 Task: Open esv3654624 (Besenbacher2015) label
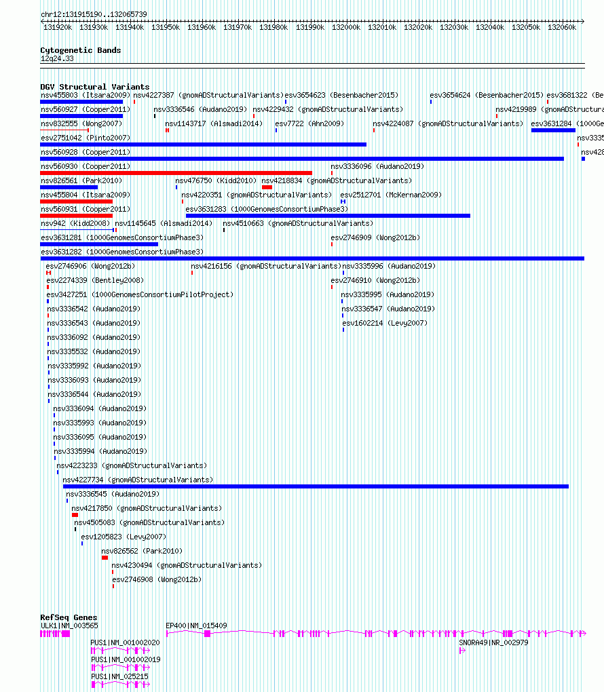pos(487,96)
